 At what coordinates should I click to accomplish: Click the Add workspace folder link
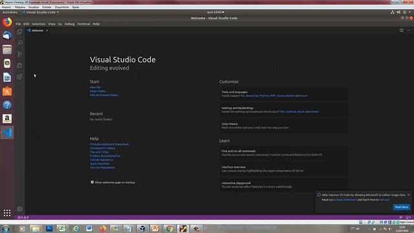[104, 95]
